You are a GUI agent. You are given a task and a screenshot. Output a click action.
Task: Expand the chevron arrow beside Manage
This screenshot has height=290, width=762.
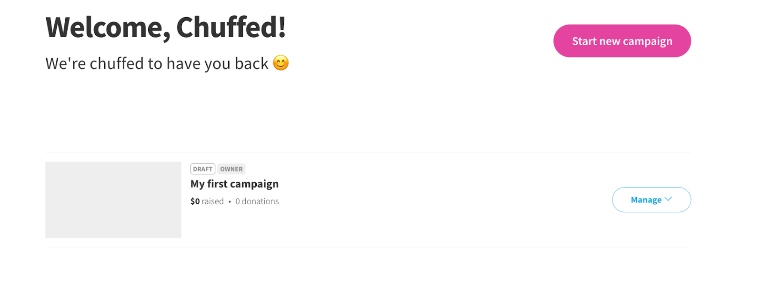click(x=668, y=200)
